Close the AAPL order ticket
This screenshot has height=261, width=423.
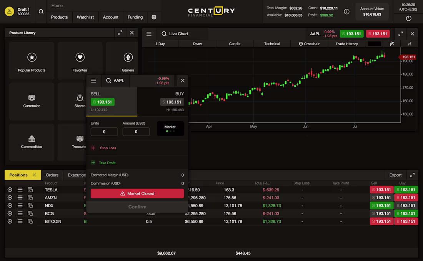[183, 81]
